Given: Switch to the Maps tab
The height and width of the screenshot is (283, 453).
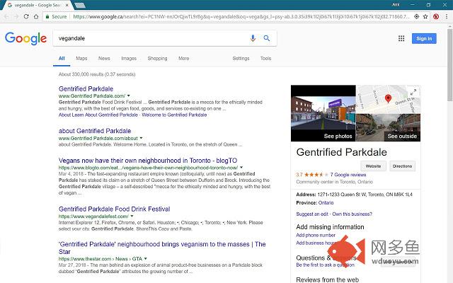Looking at the screenshot, I should click(x=81, y=58).
